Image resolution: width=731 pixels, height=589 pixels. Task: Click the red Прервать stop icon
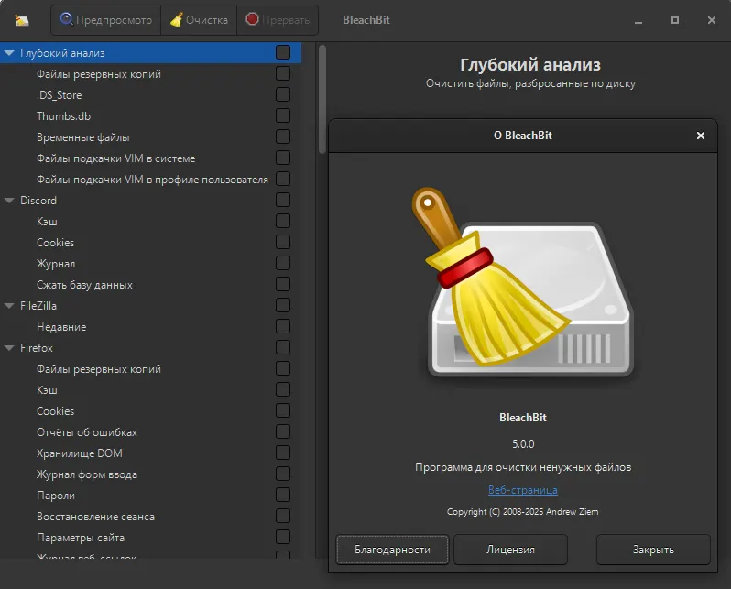click(253, 19)
